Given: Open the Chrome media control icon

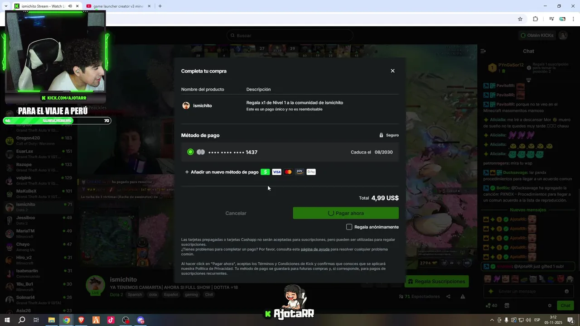Looking at the screenshot, I should tap(551, 19).
